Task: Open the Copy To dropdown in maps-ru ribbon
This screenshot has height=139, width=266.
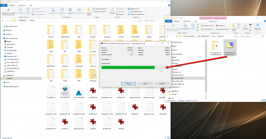Action: 207,29
